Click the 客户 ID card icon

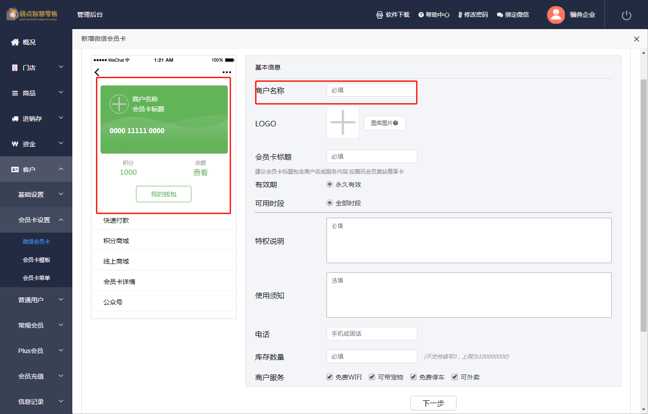click(15, 170)
